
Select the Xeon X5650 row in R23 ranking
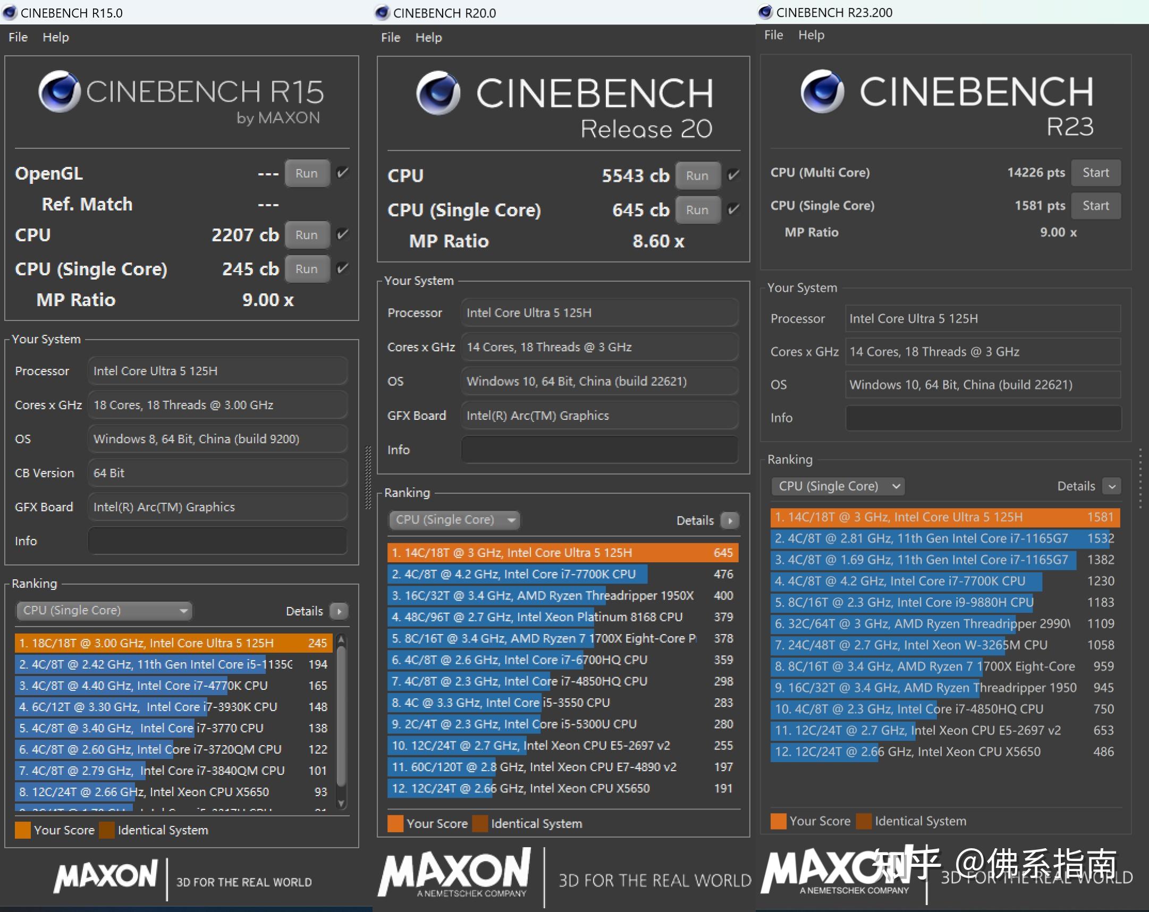pos(945,751)
